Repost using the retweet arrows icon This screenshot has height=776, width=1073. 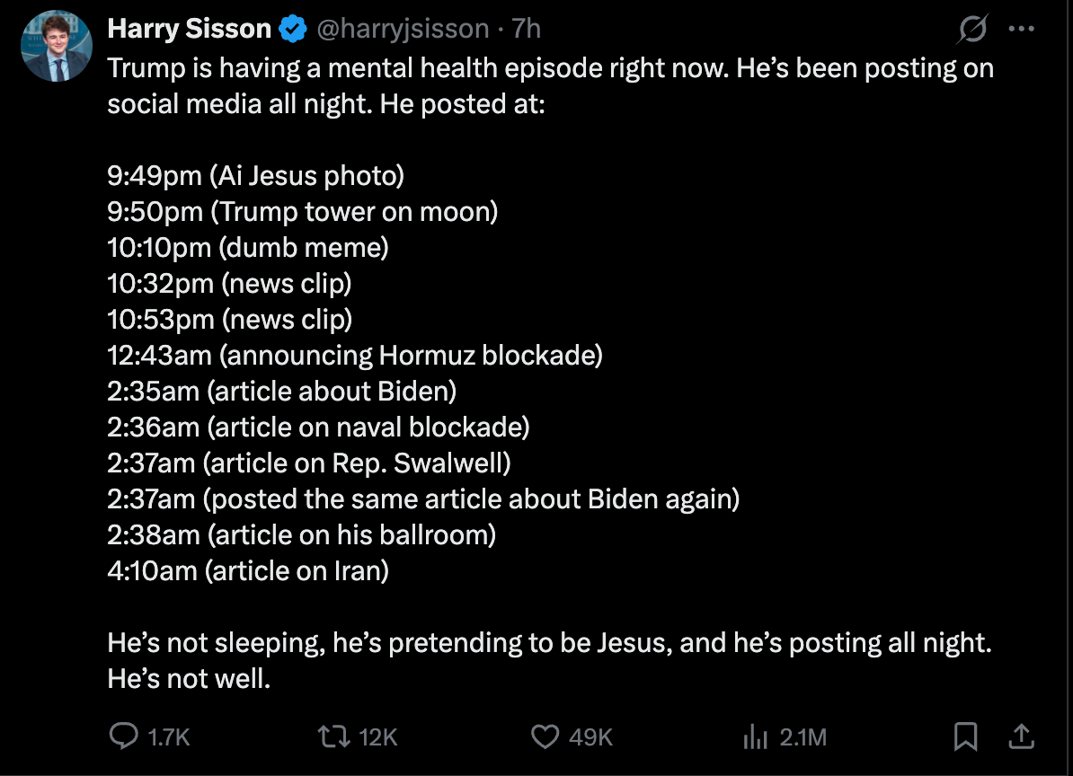pyautogui.click(x=333, y=736)
